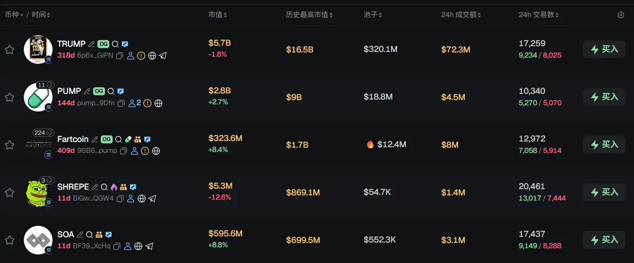This screenshot has width=634, height=263.
Task: Sort by 历史最高市值 column
Action: coord(309,15)
